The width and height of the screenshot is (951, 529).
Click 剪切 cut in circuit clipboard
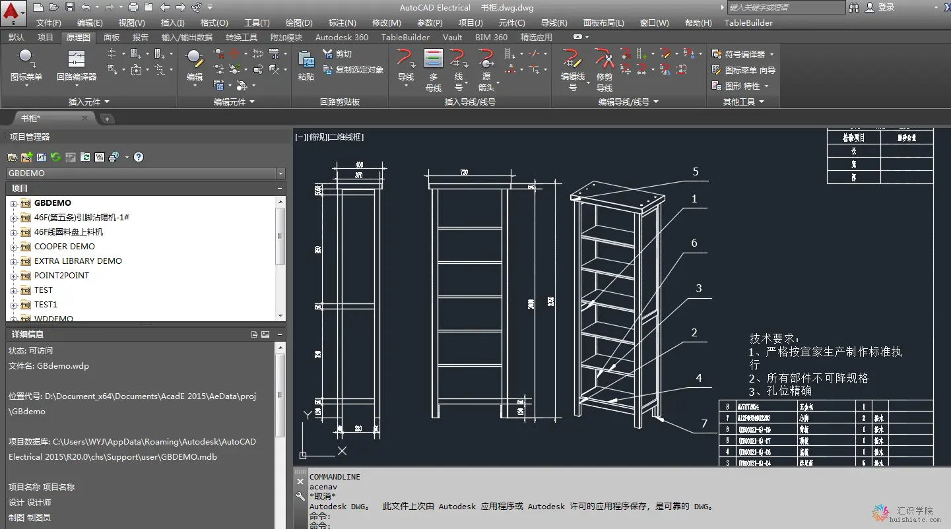[x=337, y=54]
